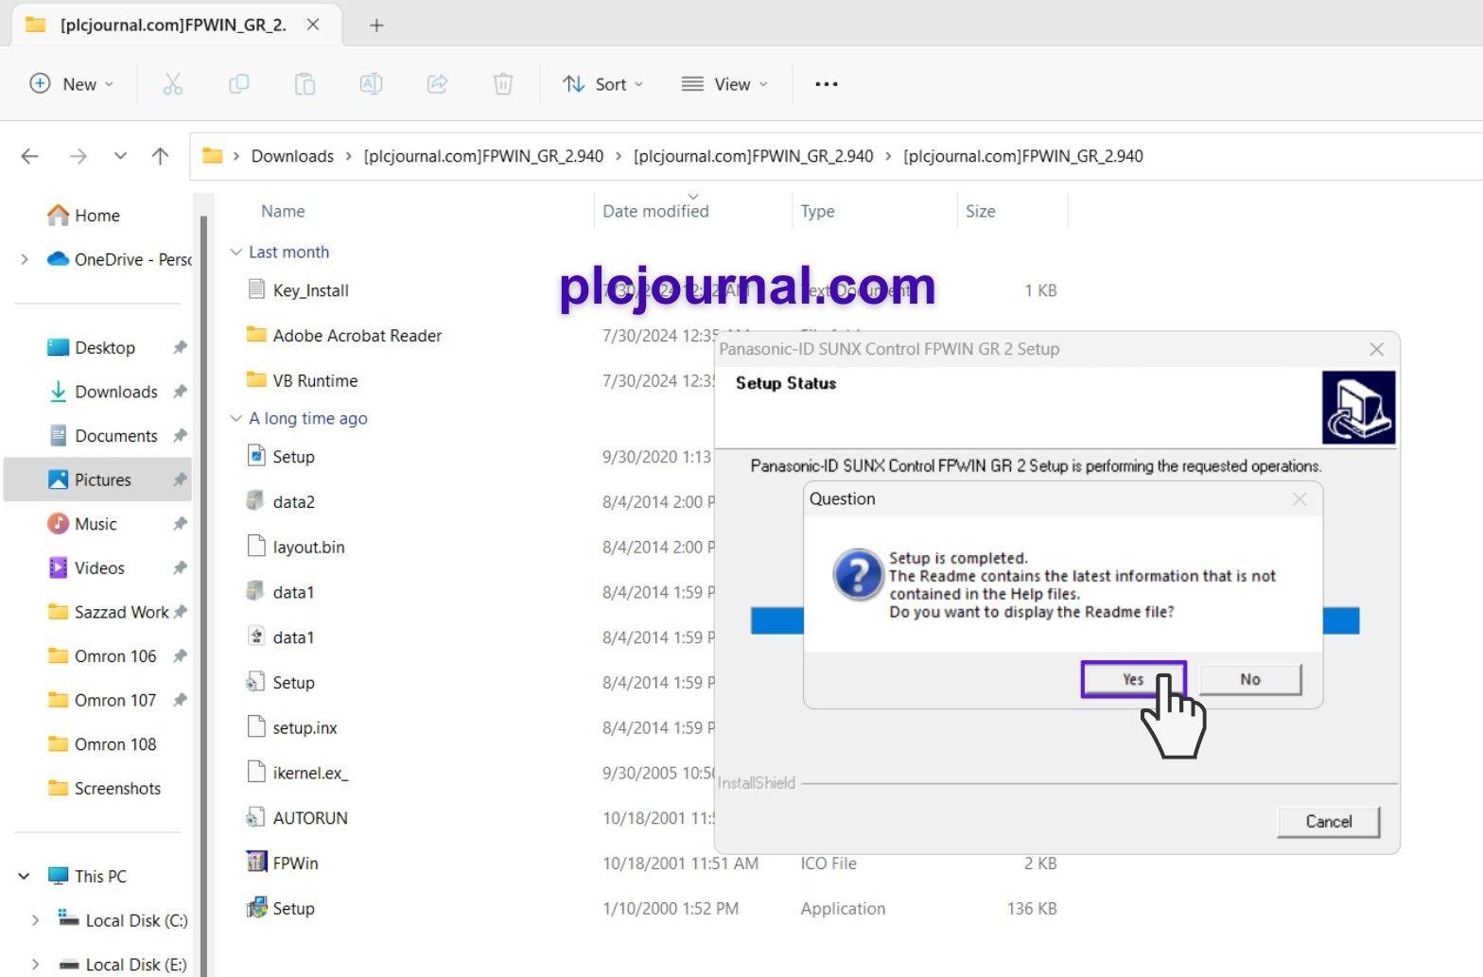Expand Local Disk (E:) node
This screenshot has height=977, width=1483.
click(x=36, y=965)
